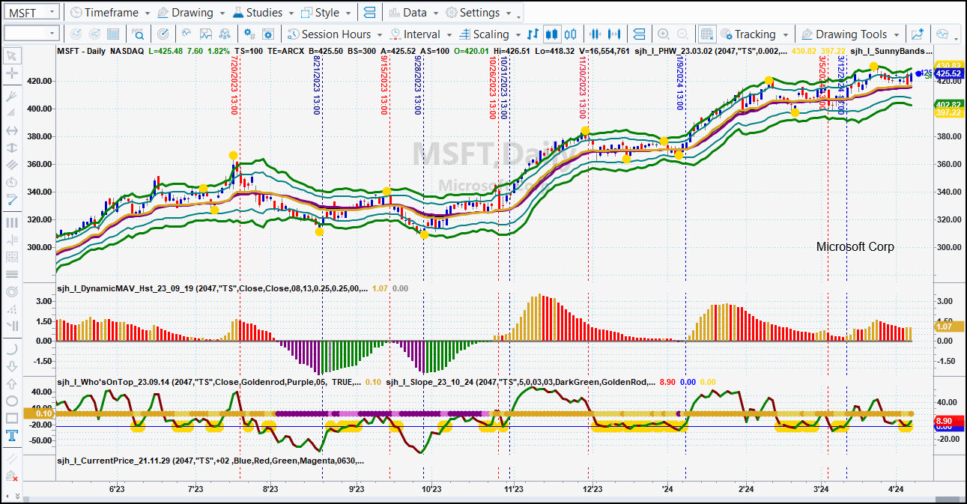Select the Text drawing tool

(x=12, y=436)
